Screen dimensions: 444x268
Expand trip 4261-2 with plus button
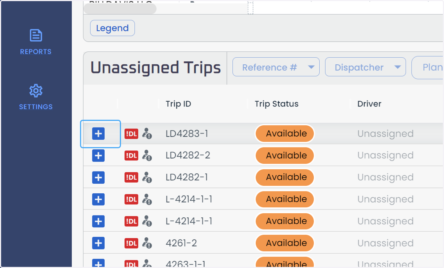pos(98,243)
